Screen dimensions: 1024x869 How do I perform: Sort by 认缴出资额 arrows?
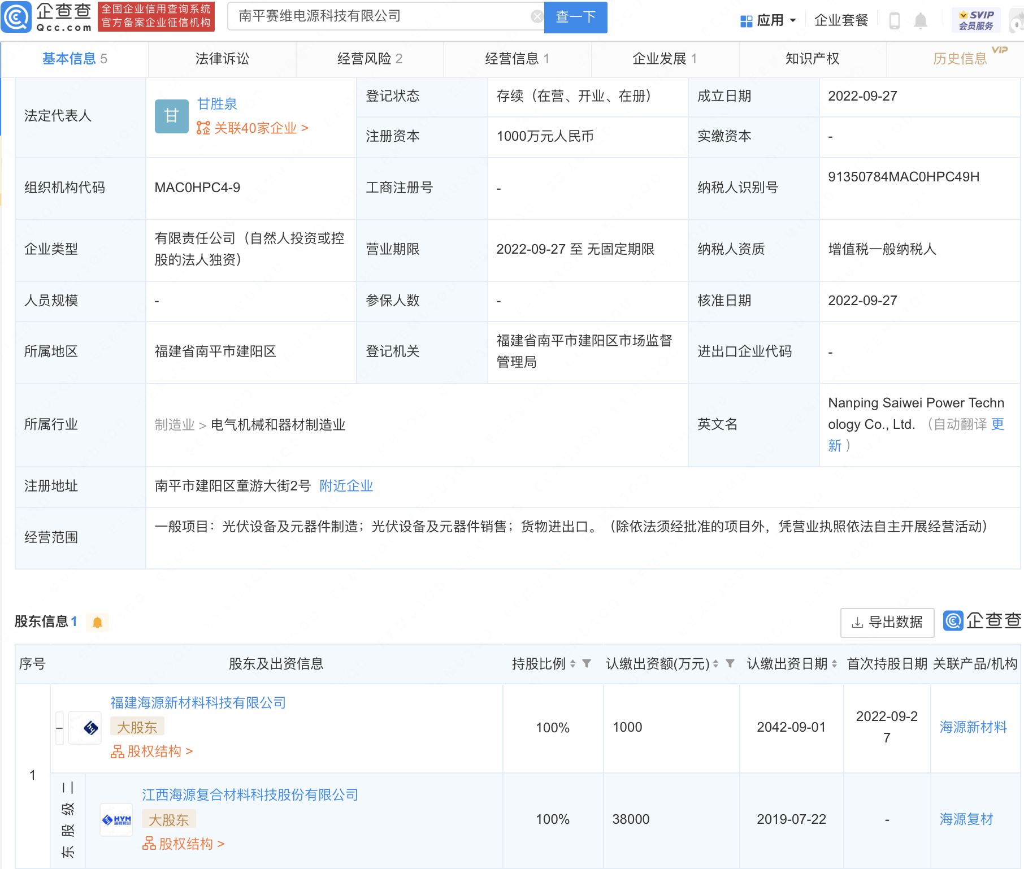point(715,664)
